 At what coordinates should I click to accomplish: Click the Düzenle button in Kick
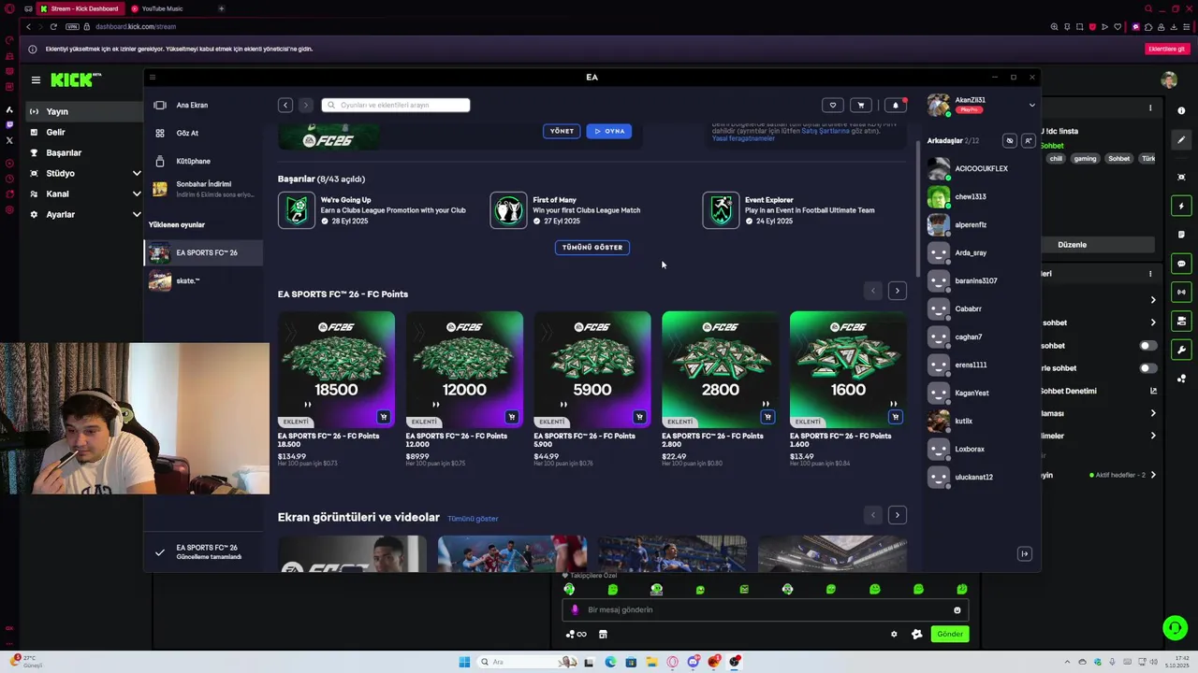click(1072, 245)
